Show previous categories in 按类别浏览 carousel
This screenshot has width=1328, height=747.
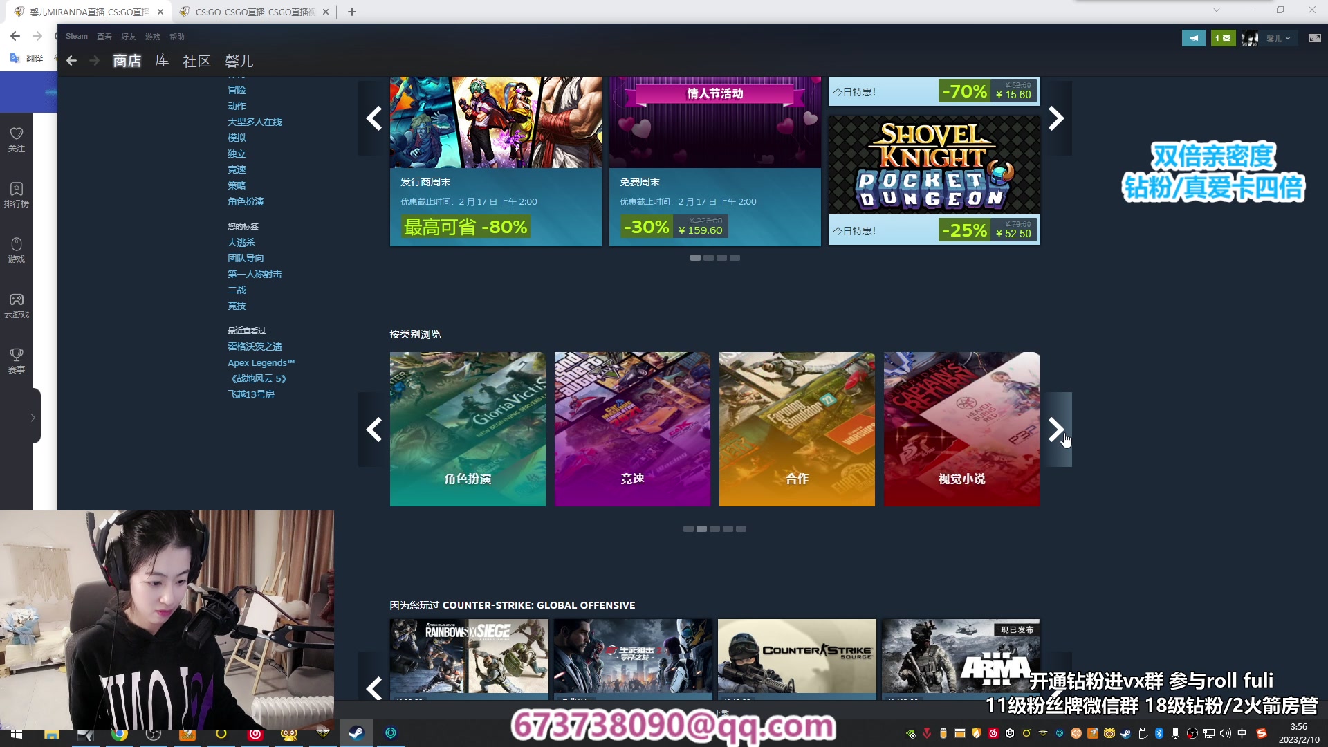[373, 430]
